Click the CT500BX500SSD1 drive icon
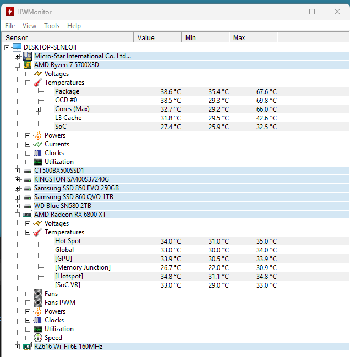Image resolution: width=350 pixels, height=357 pixels. [28, 171]
